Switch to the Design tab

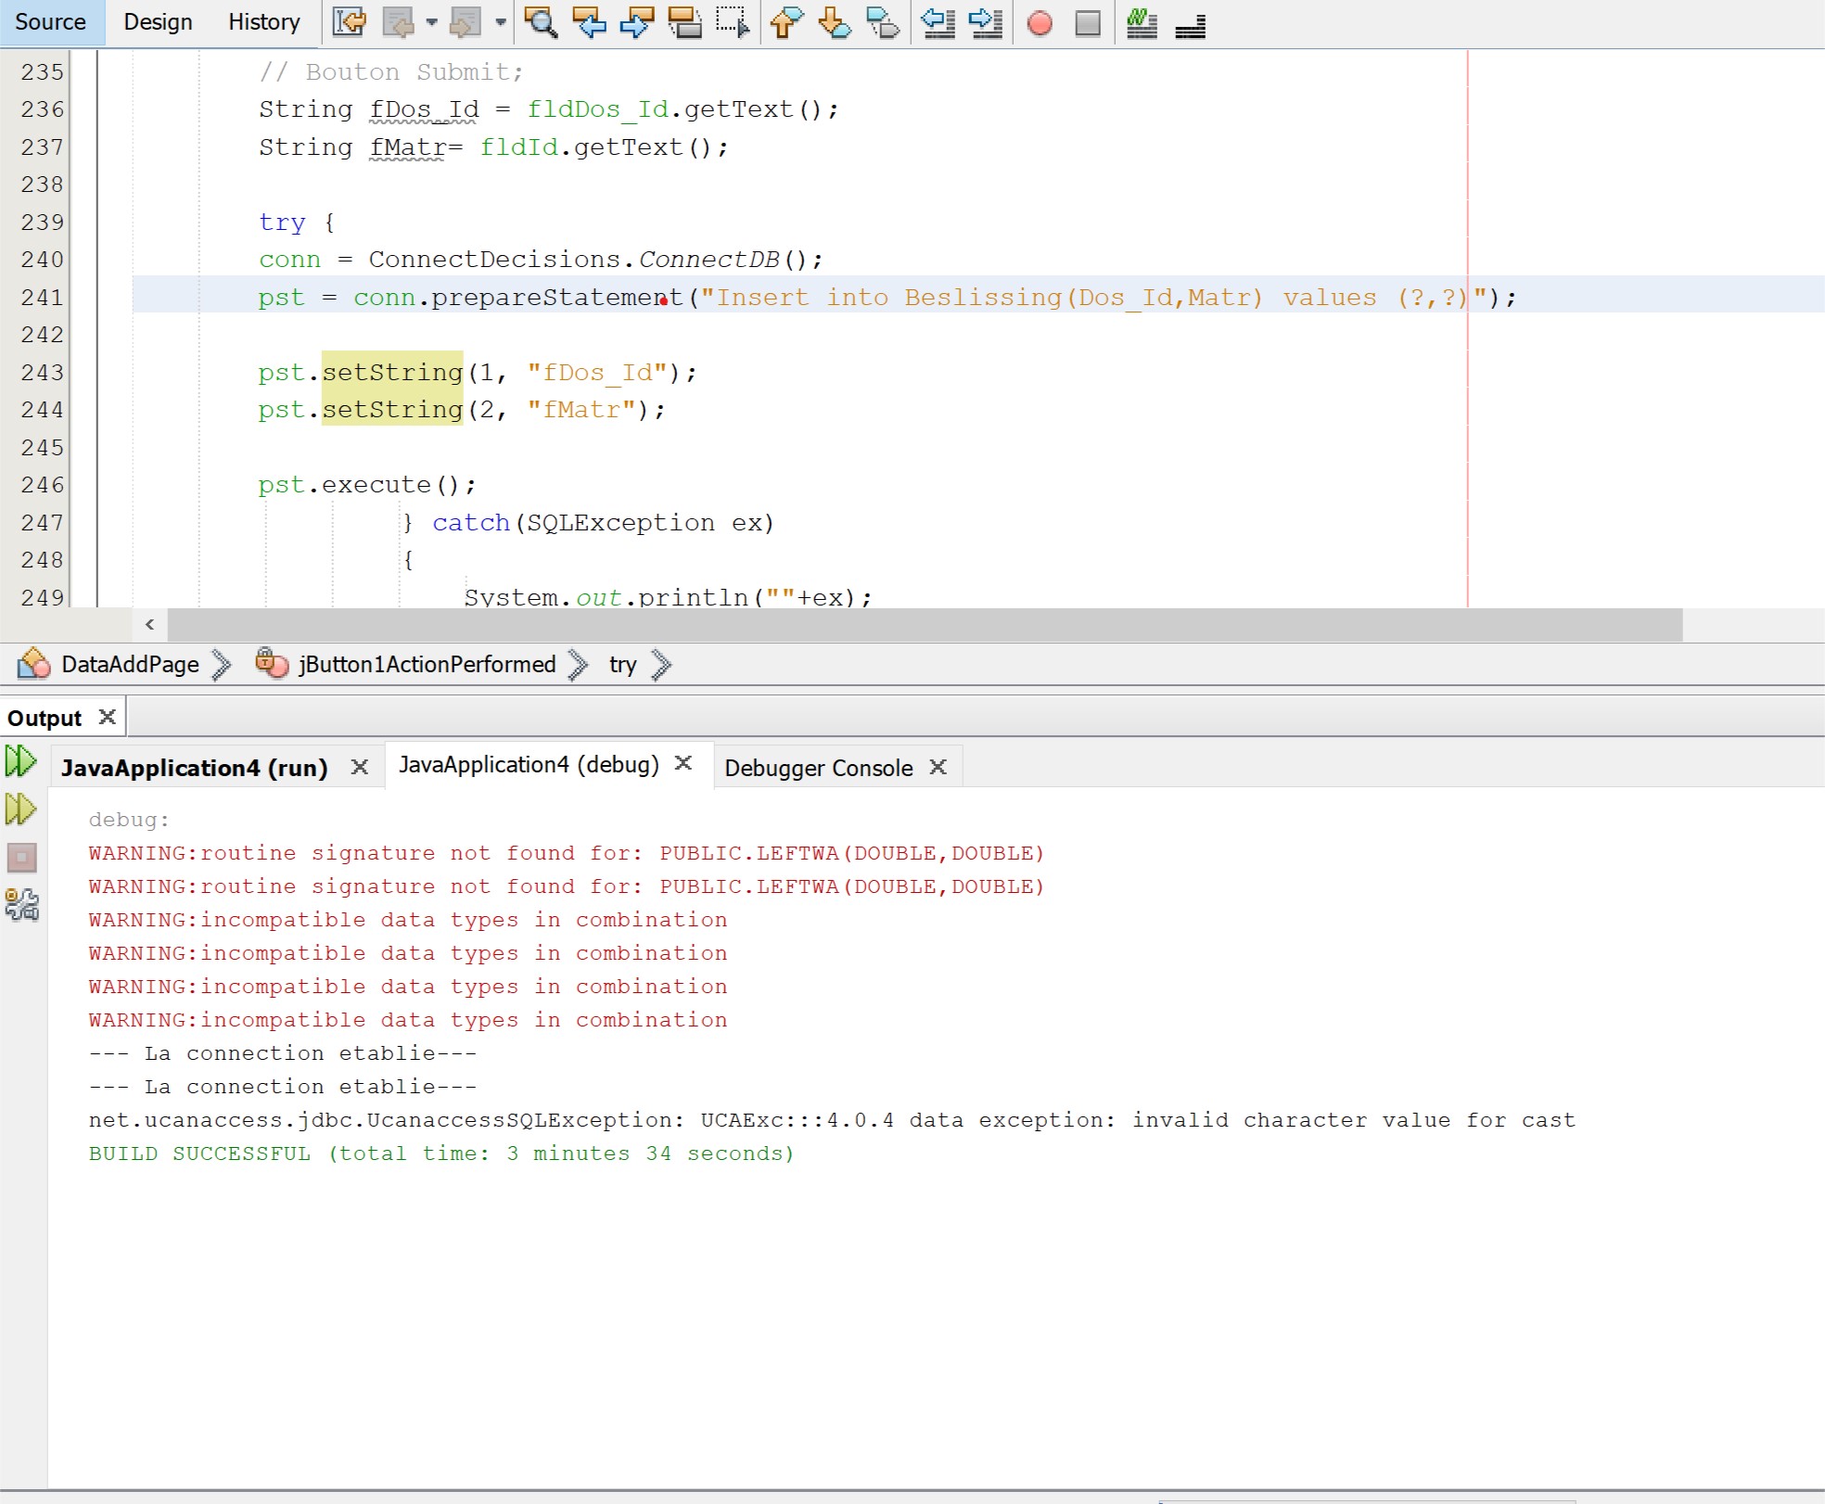156,21
